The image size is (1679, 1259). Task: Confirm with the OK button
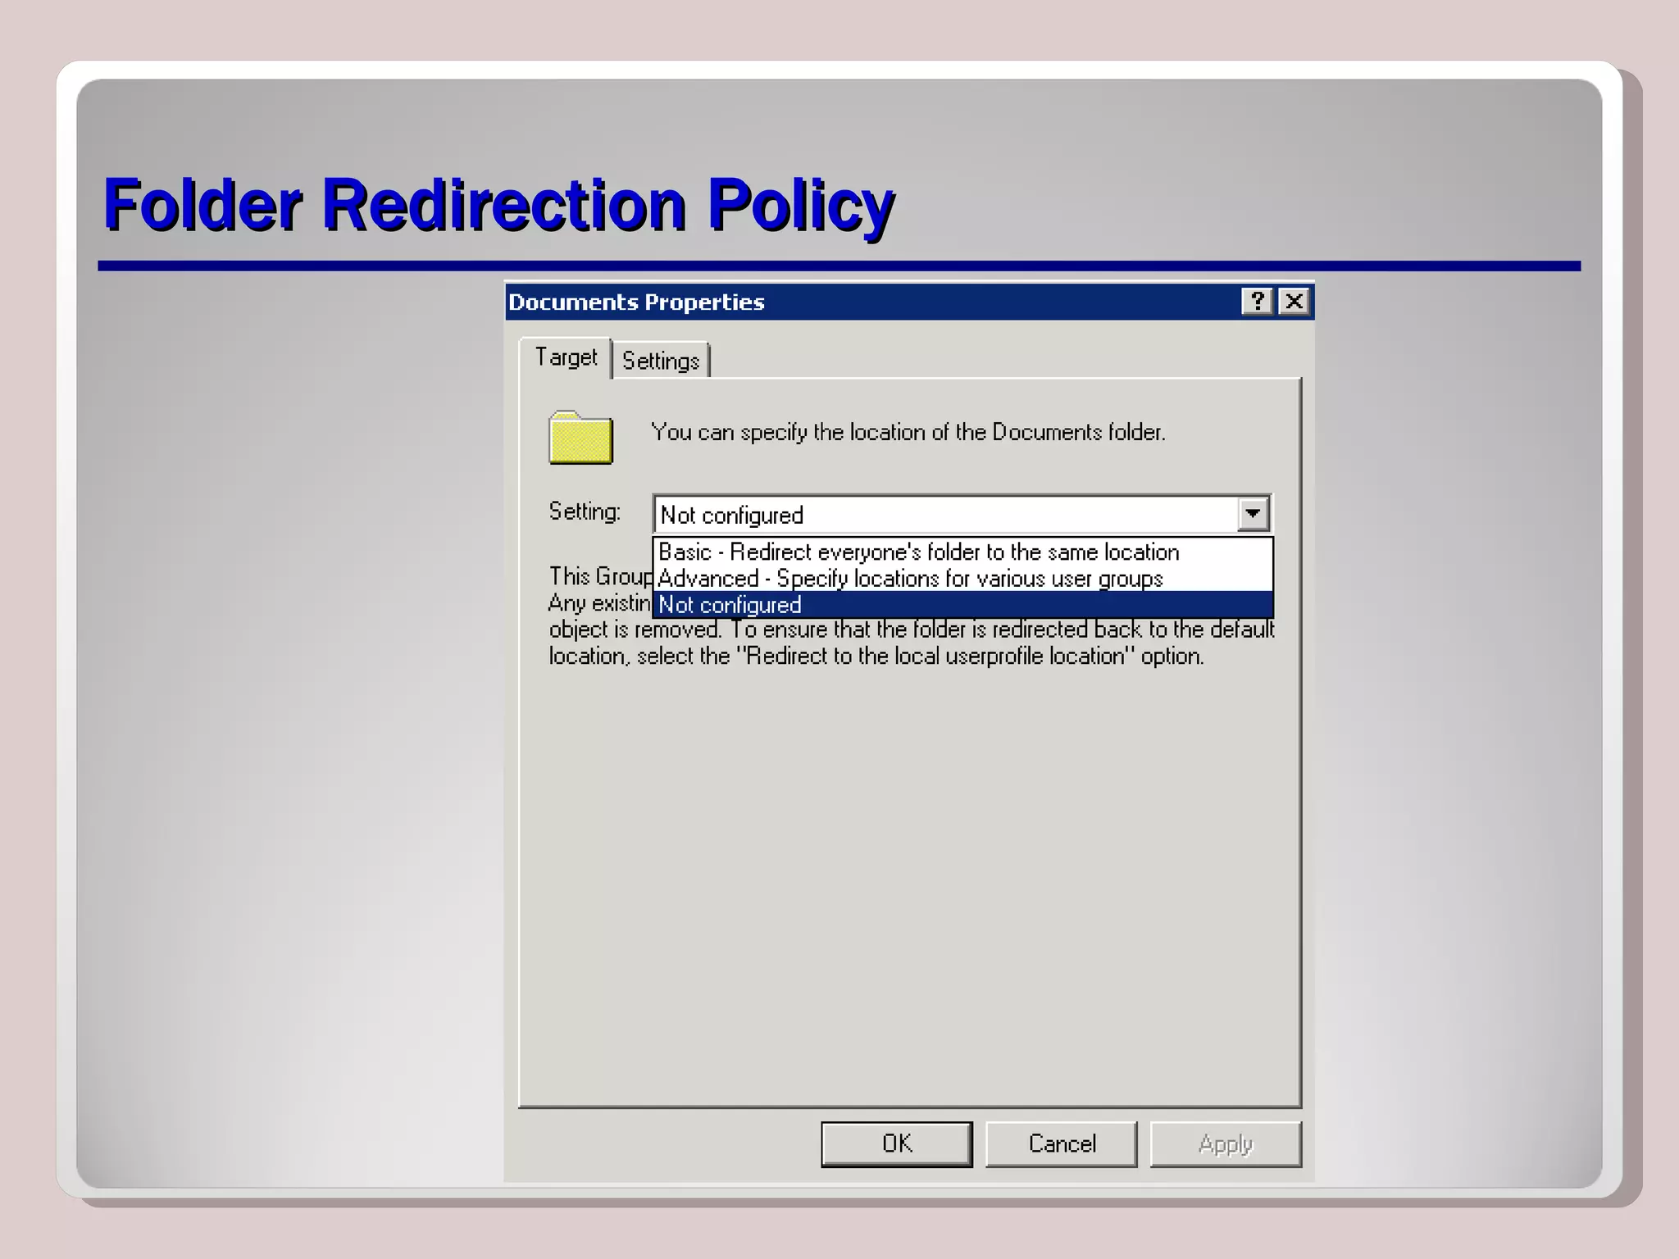[897, 1143]
